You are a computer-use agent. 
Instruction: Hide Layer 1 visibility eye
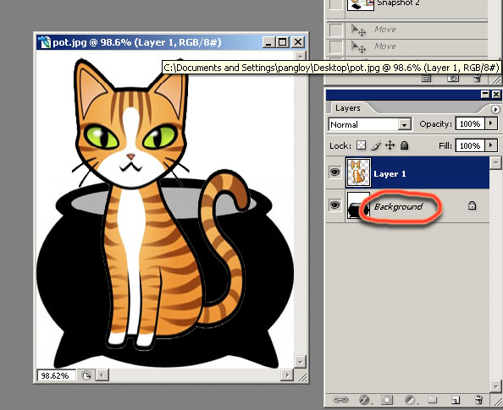tap(334, 172)
